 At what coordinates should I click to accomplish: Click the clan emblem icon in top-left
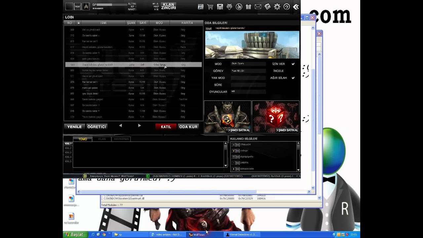tap(77, 6)
